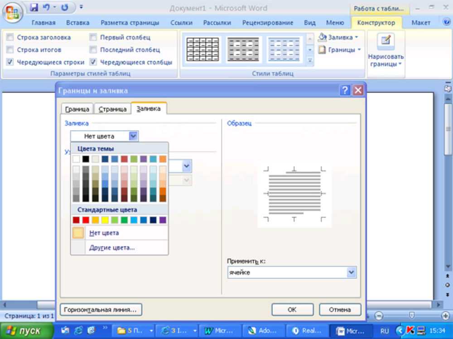Click the Нарисовать границы pencil icon
453x339 pixels.
coord(386,41)
